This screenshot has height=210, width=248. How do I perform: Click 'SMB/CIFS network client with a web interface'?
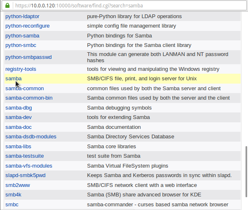coord(142,185)
